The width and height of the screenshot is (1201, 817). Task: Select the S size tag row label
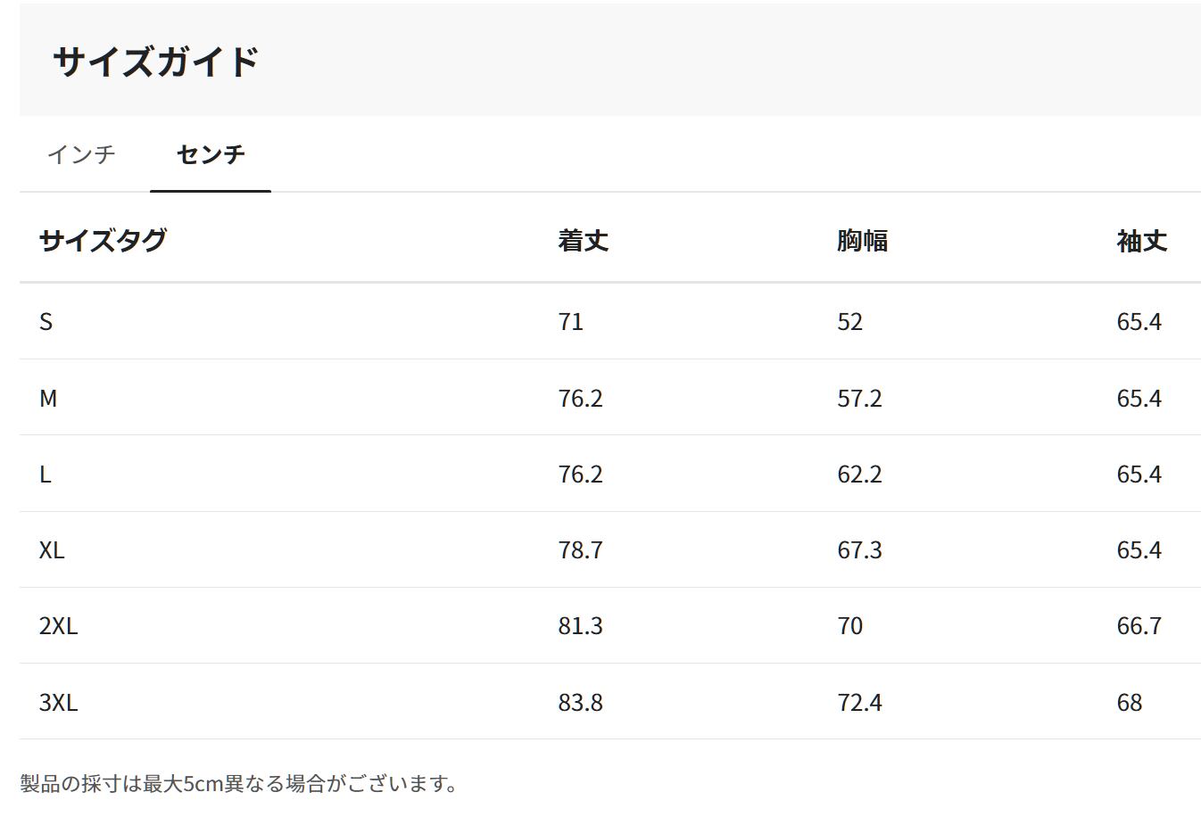[x=46, y=322]
